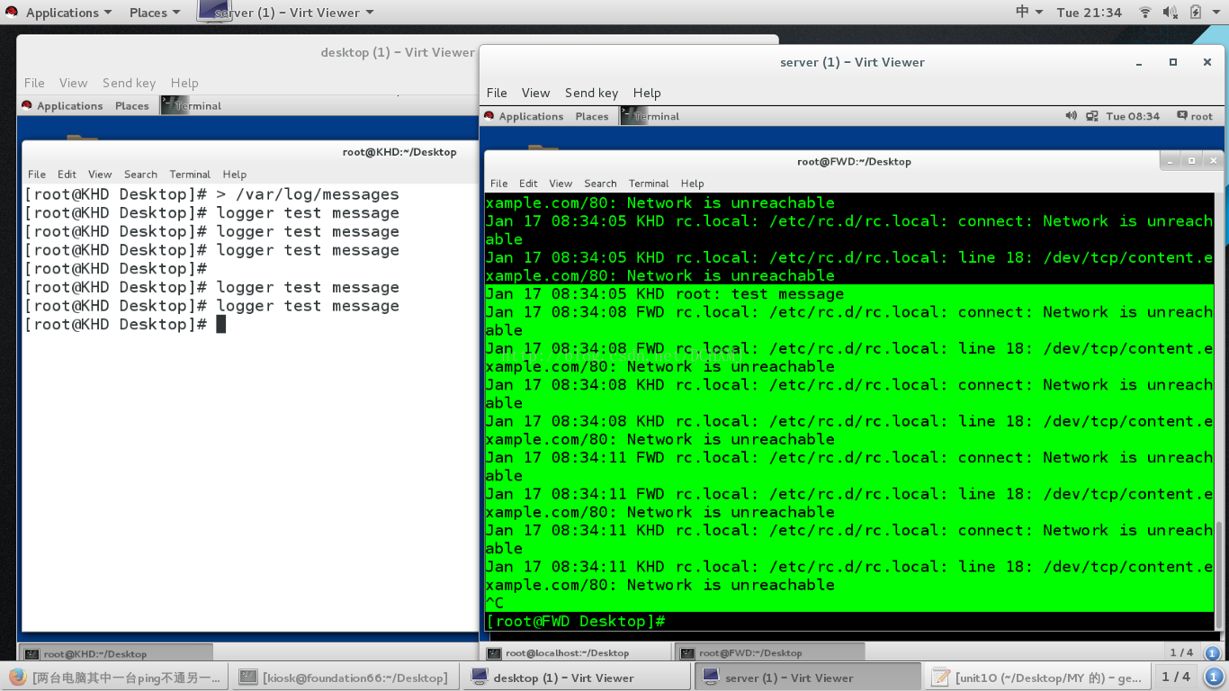Click the '^C' line in FWD terminal
This screenshot has height=691, width=1229.
[495, 603]
